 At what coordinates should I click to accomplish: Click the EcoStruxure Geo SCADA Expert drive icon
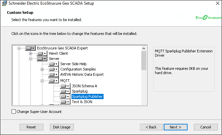(30, 48)
